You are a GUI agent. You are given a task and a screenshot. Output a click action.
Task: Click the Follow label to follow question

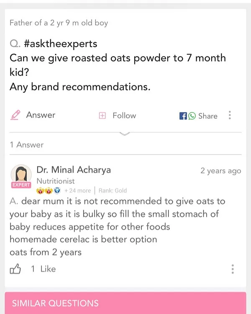pos(124,116)
